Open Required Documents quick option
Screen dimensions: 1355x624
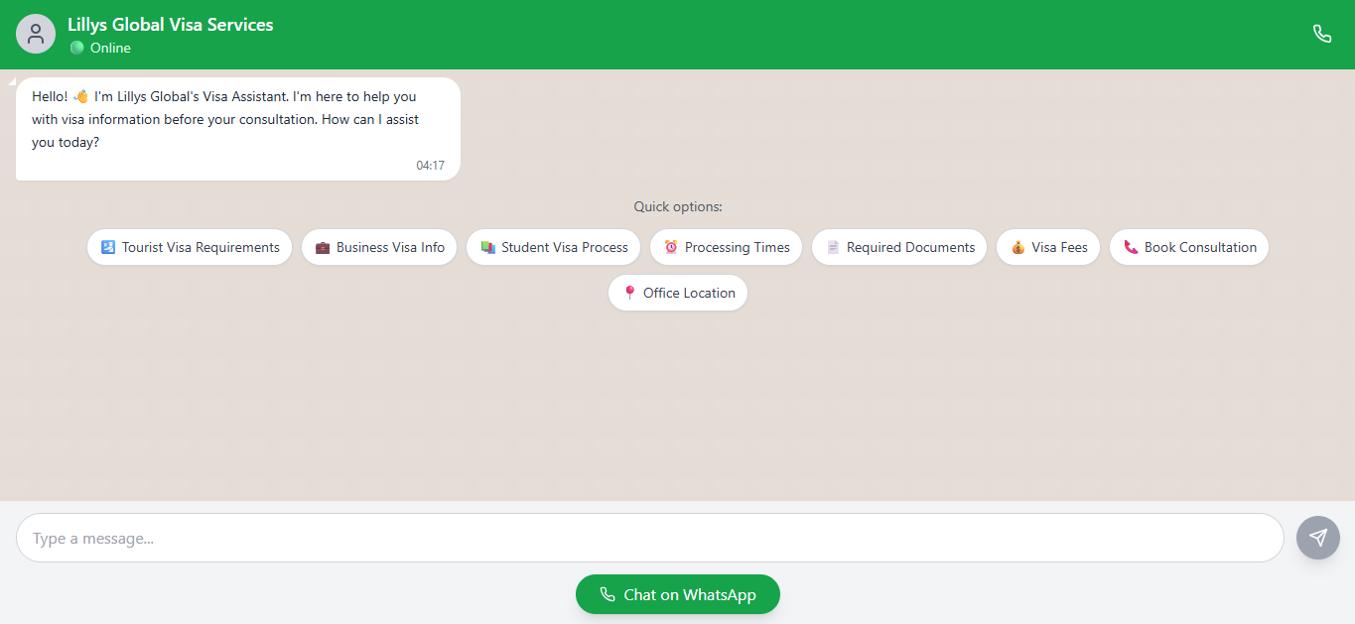[899, 247]
